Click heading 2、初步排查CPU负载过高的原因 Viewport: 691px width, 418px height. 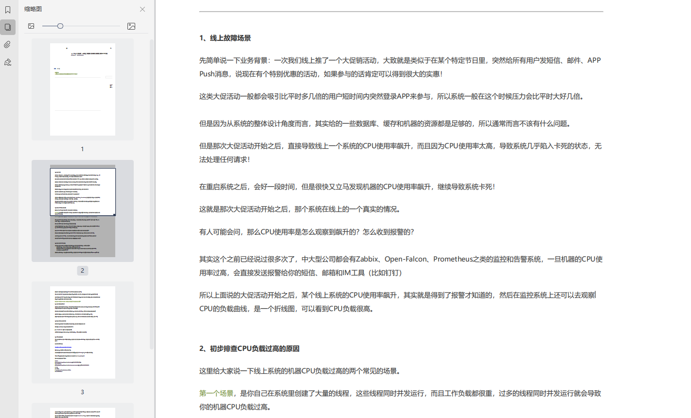[249, 348]
